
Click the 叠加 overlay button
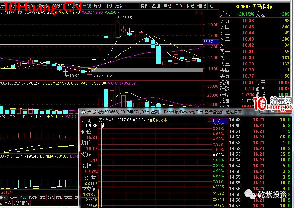[156, 6]
